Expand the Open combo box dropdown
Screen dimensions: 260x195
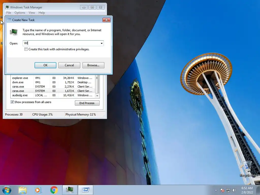pos(102,43)
